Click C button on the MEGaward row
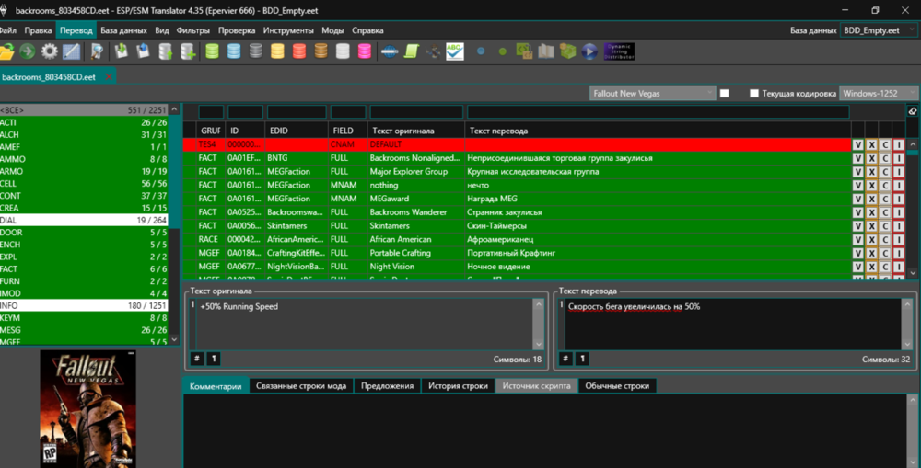The width and height of the screenshot is (921, 468). [885, 199]
